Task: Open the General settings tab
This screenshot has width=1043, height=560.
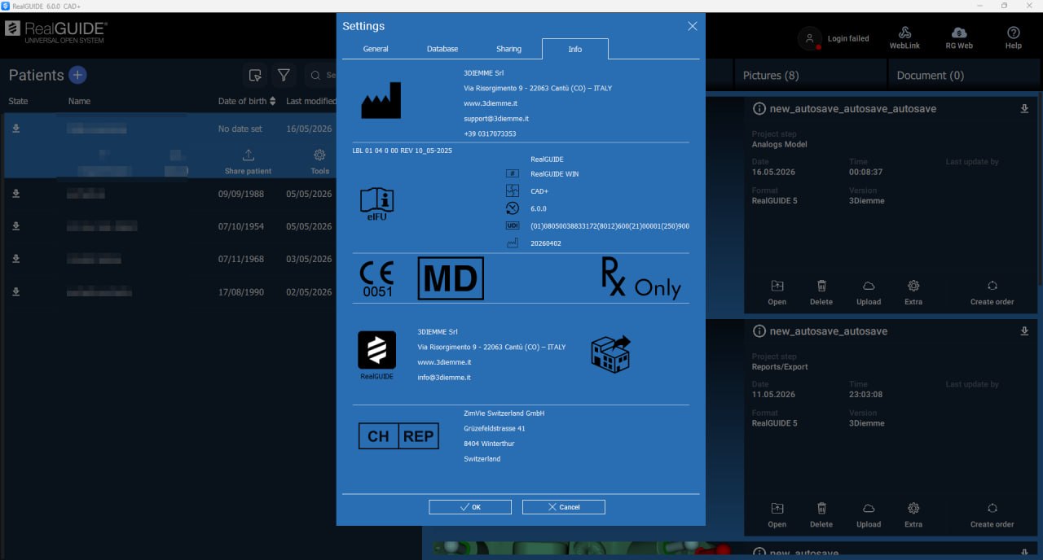Action: [376, 49]
